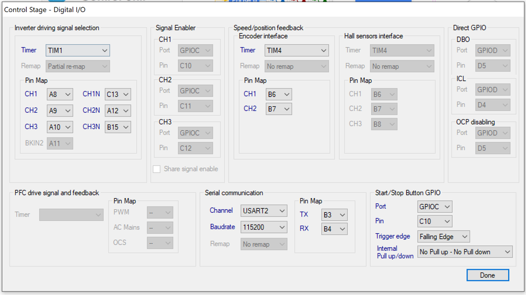The width and height of the screenshot is (526, 295).
Task: Click the 'Baudrate' label
Action: [x=222, y=227]
